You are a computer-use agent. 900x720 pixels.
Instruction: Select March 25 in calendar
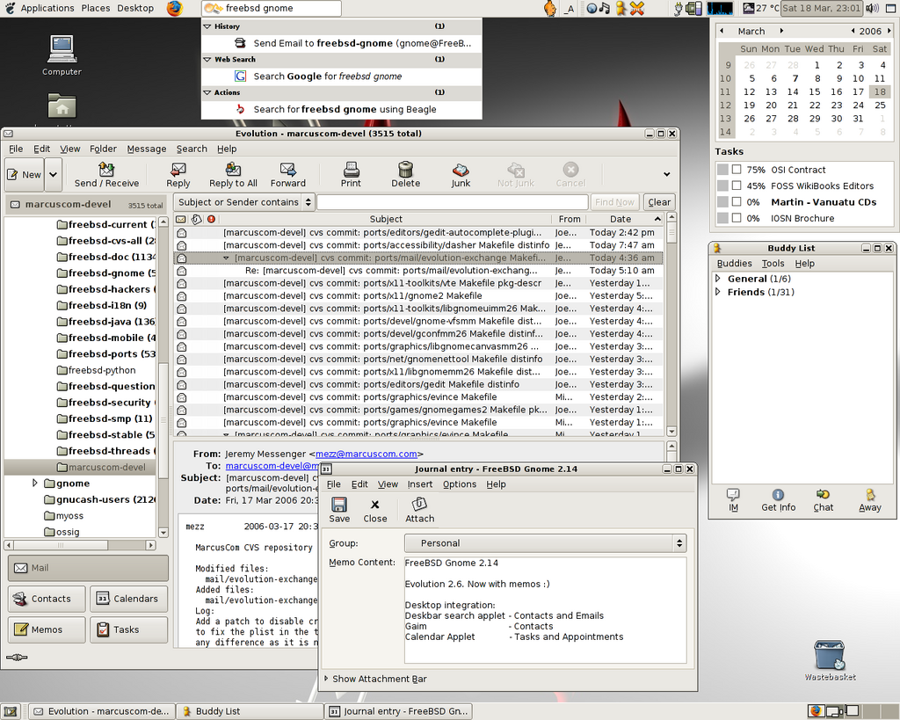[880, 105]
